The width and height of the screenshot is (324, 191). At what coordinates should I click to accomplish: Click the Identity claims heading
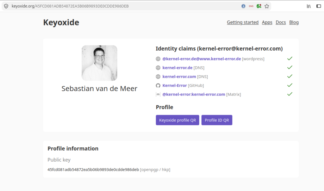click(x=219, y=49)
